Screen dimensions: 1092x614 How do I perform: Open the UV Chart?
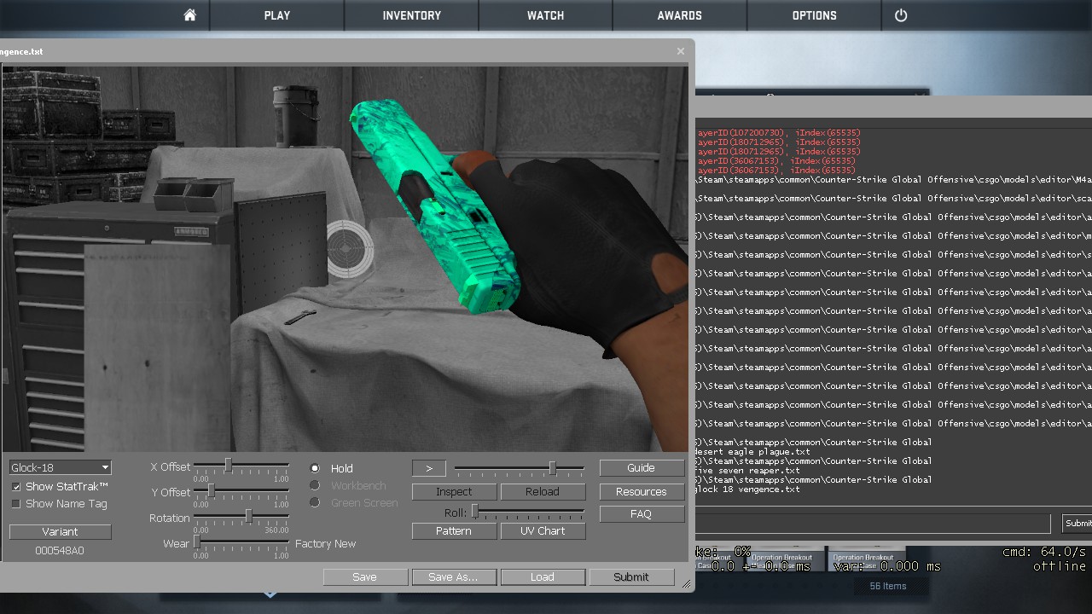coord(543,530)
